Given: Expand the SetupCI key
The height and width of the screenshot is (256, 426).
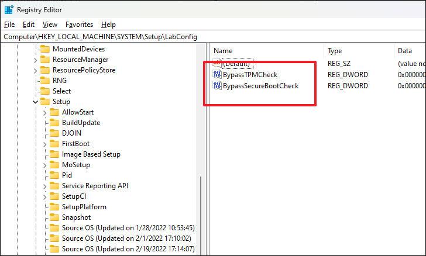Looking at the screenshot, I should (45, 197).
